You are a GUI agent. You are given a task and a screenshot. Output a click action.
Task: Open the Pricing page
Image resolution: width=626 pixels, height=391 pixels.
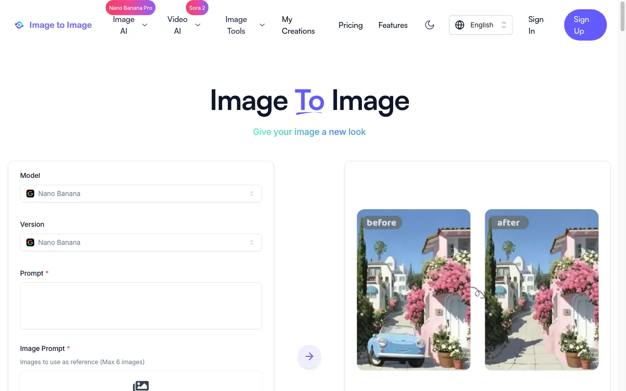(351, 25)
